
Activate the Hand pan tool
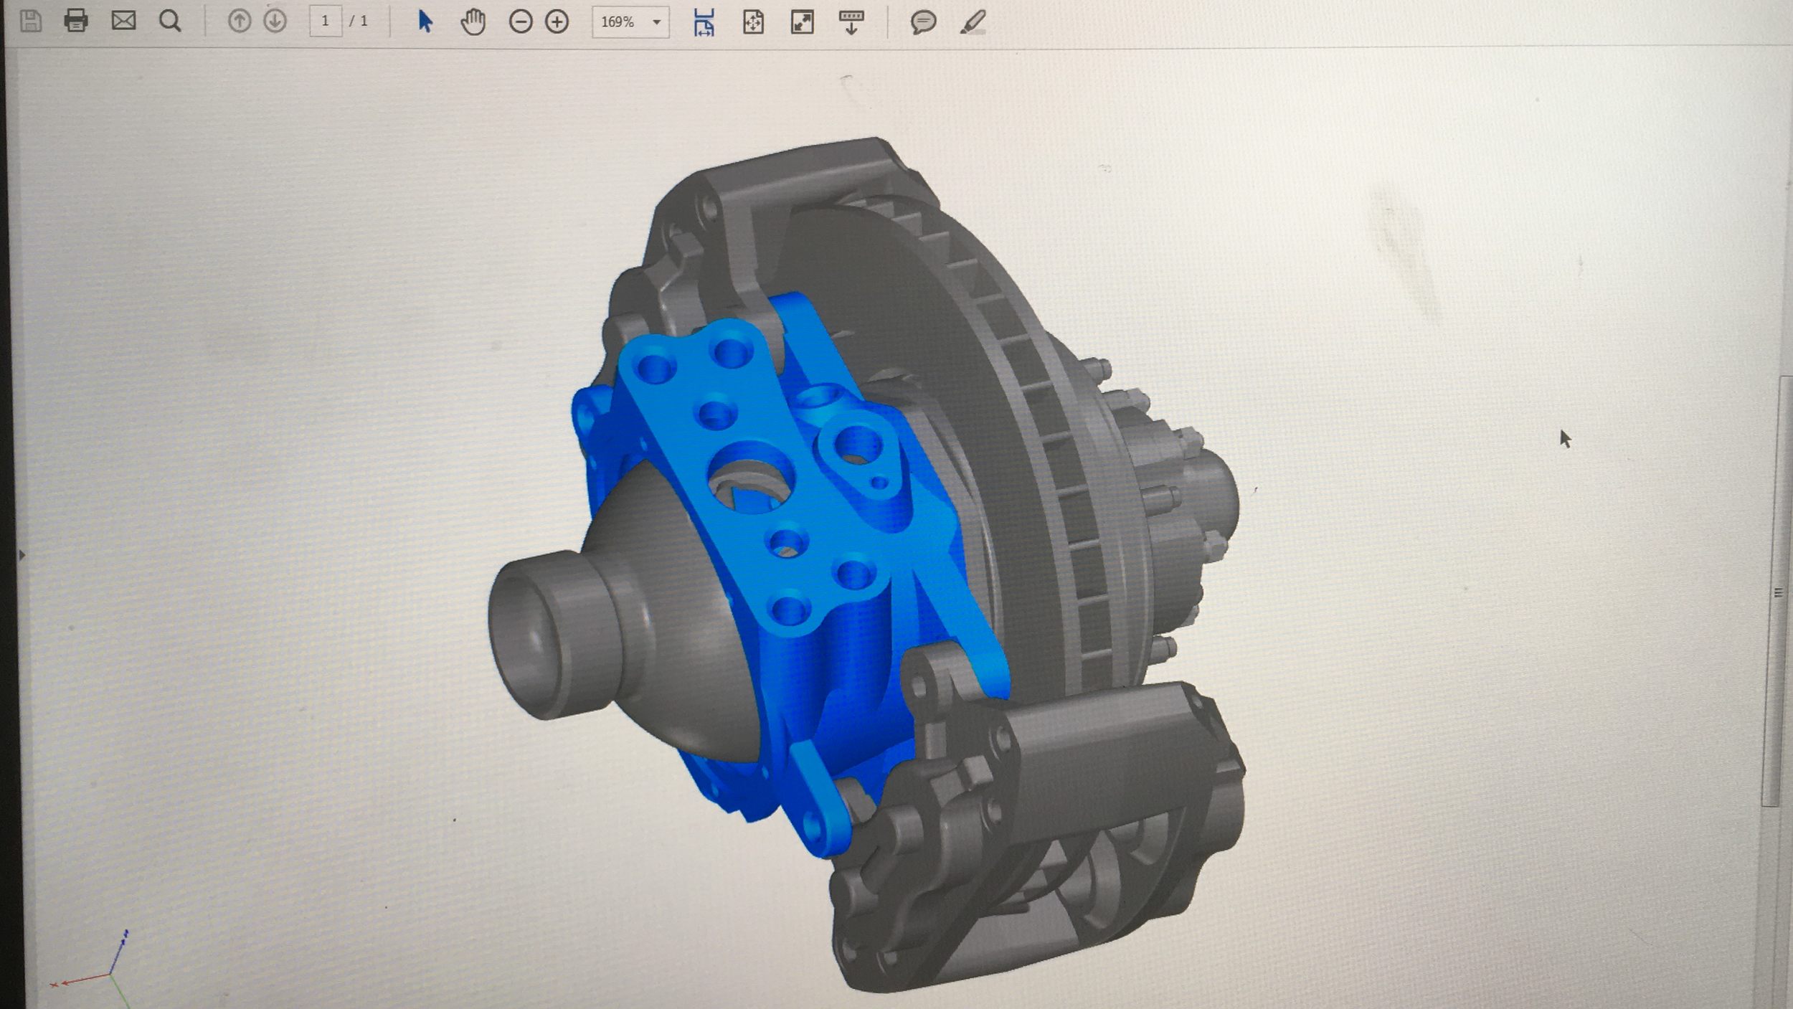(x=473, y=22)
